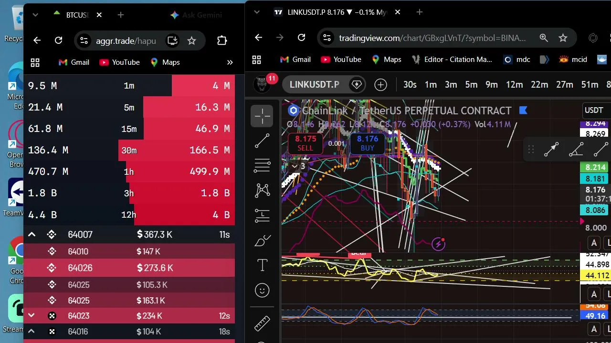Expand the 64023 trade row
This screenshot has width=611, height=343.
(x=32, y=315)
